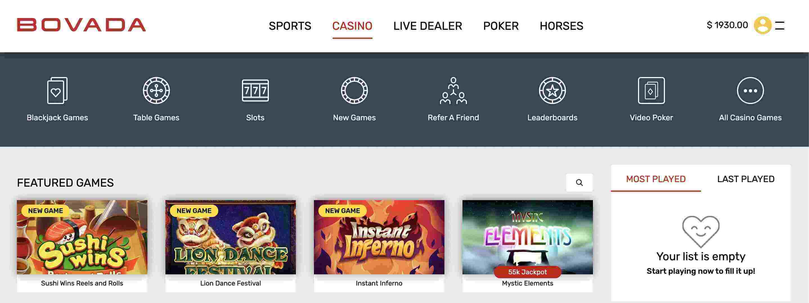Select the Table Games roulette icon
This screenshot has height=303, width=809.
tap(156, 90)
